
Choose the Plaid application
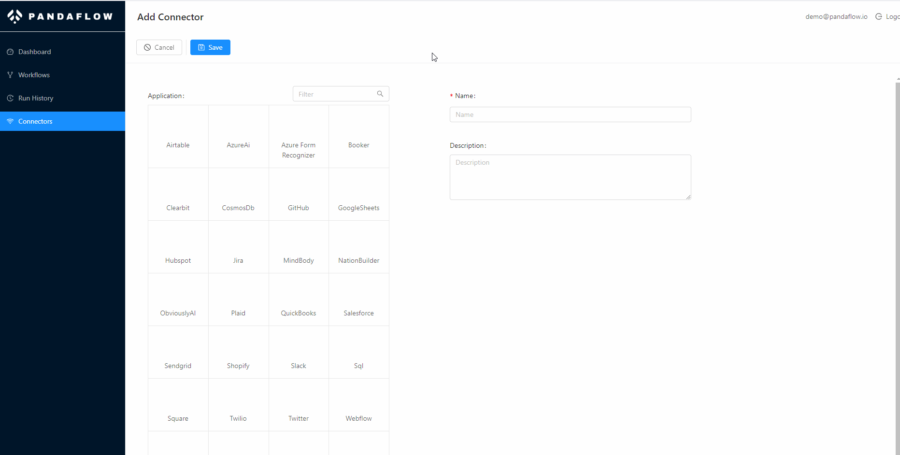tap(238, 299)
